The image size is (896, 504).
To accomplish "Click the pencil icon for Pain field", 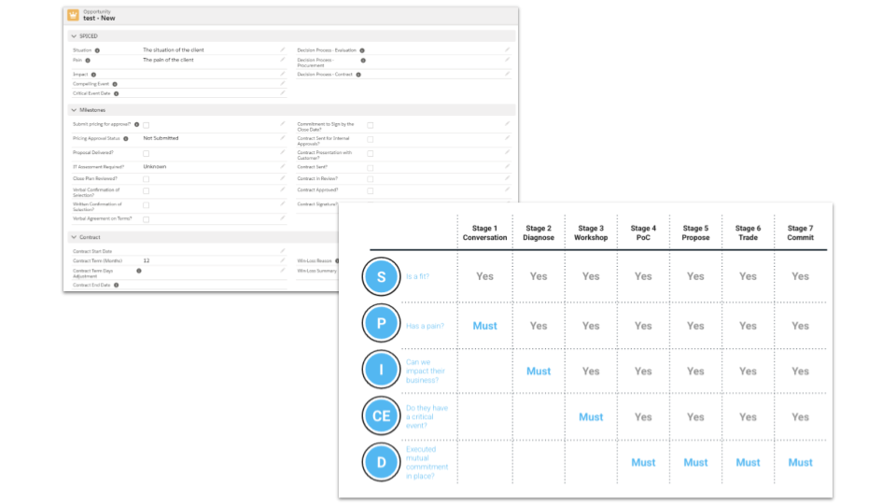I will pyautogui.click(x=283, y=60).
